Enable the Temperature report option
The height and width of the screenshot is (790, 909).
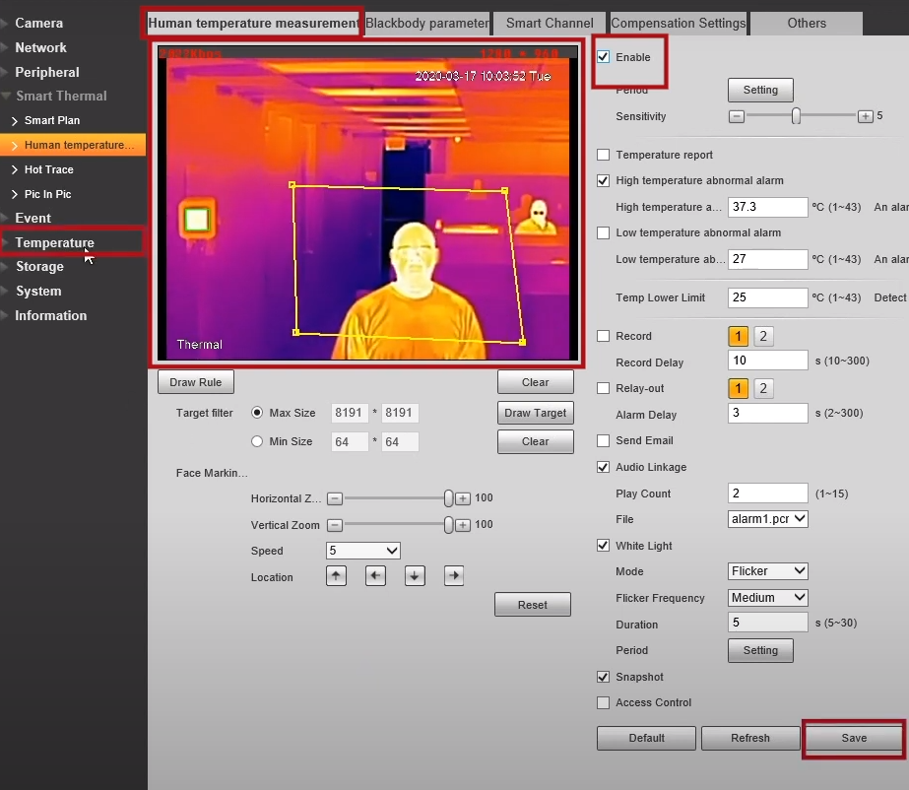click(602, 155)
